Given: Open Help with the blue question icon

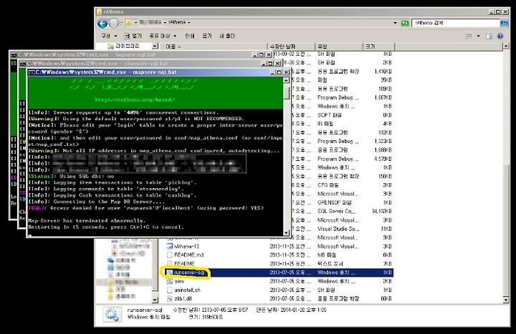Looking at the screenshot, I should [x=500, y=36].
